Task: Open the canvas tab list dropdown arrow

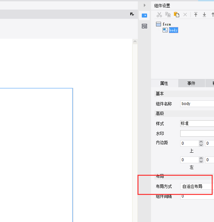Action: coord(132,14)
